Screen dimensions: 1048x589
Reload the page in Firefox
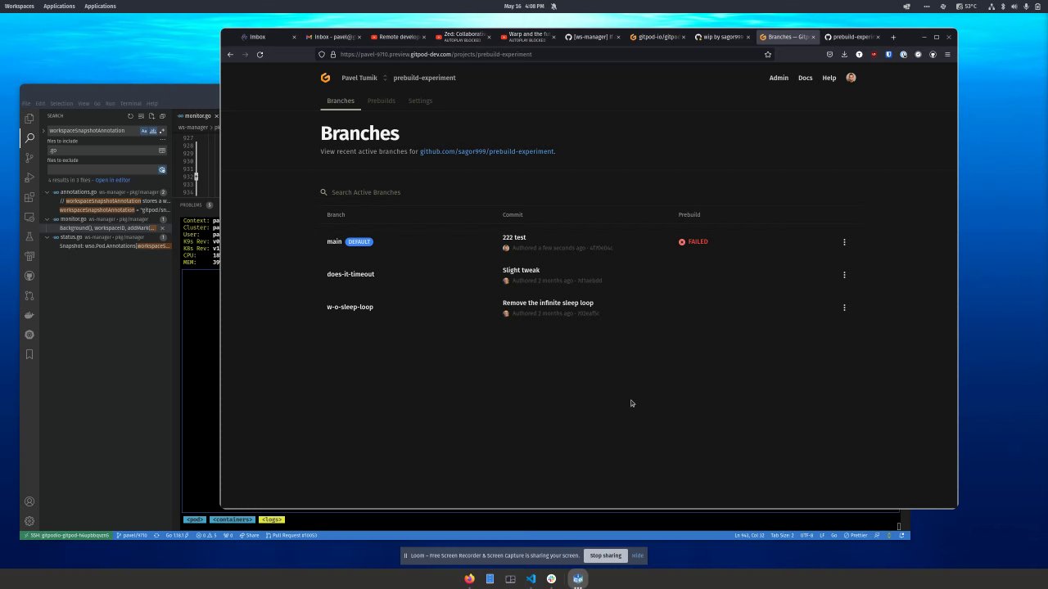(260, 55)
